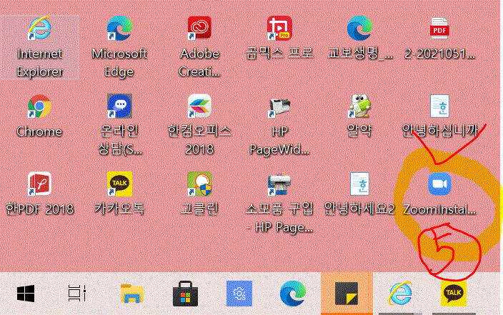The height and width of the screenshot is (315, 503).
Task: Launch 한컴오피스 2018
Action: [x=199, y=125]
